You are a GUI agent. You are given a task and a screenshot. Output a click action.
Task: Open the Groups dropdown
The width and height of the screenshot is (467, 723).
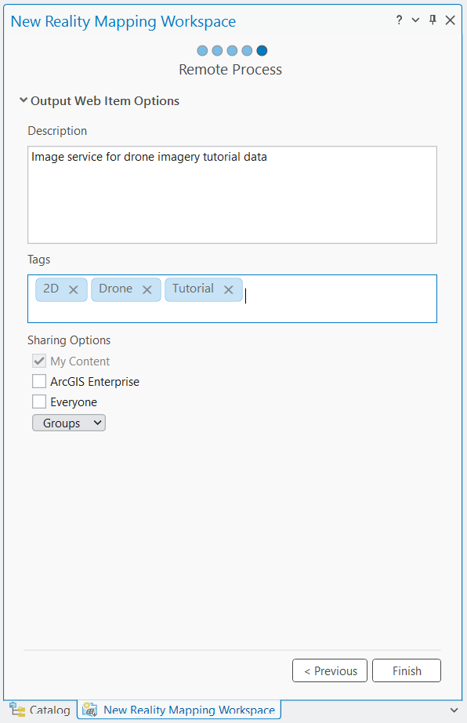pyautogui.click(x=69, y=423)
